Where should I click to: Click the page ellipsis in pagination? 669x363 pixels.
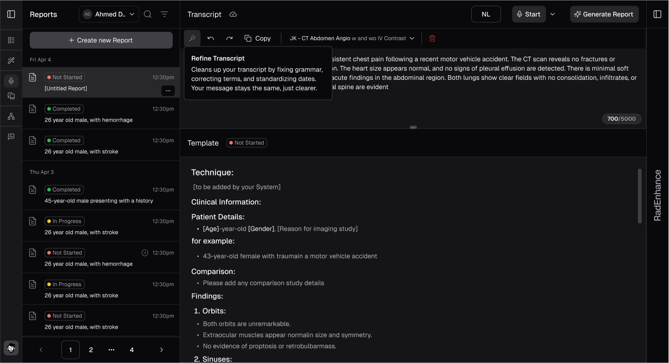coord(111,350)
